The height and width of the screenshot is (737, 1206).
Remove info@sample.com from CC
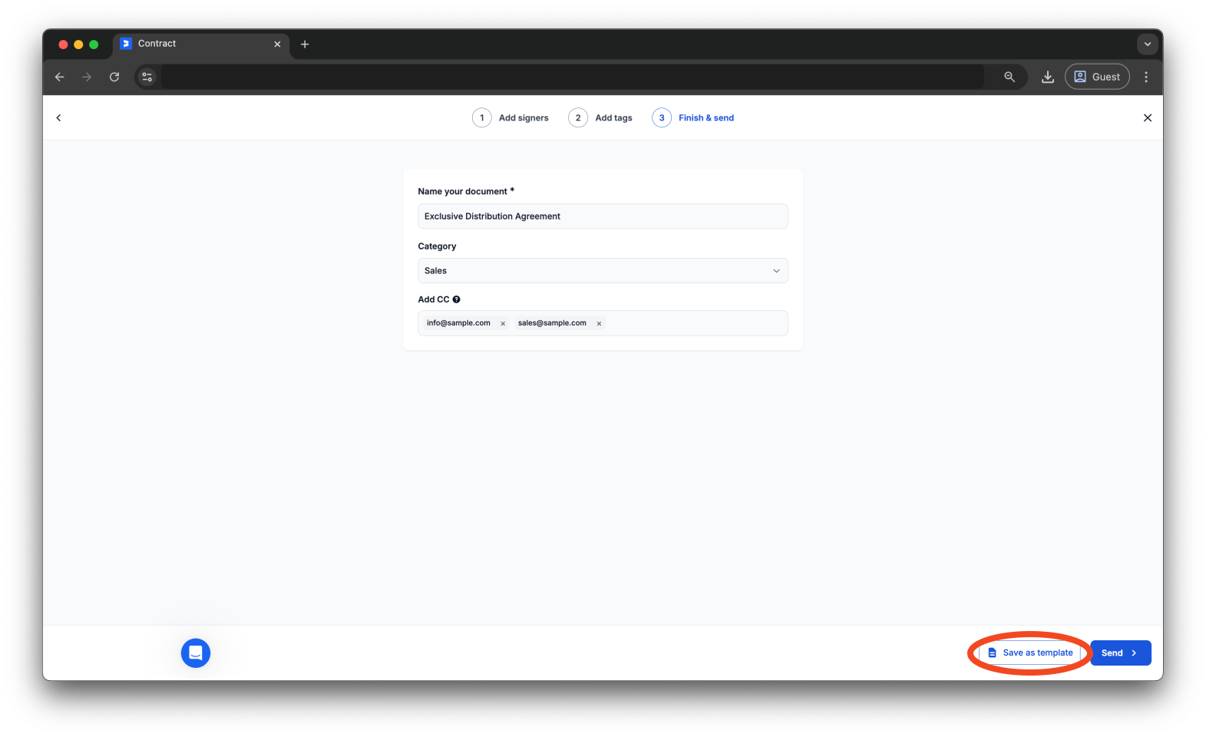point(503,323)
